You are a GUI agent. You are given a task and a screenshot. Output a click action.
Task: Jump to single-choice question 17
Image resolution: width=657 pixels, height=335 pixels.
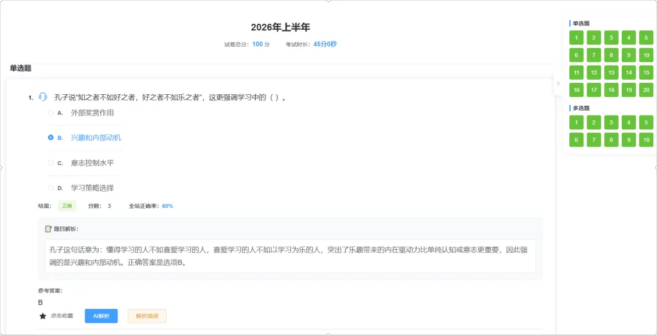click(594, 90)
